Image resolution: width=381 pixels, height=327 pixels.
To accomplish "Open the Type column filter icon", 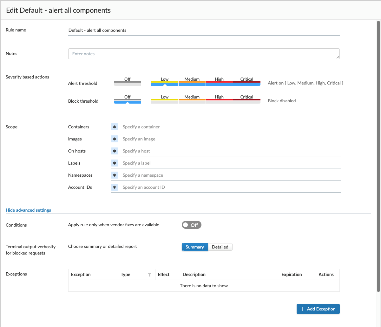I will (x=149, y=275).
